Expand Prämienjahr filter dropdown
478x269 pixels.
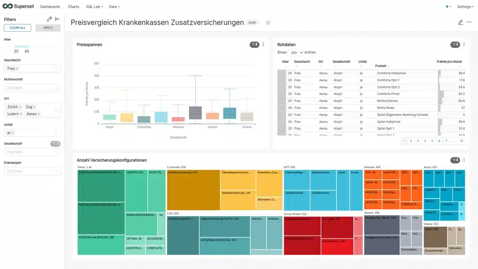pyautogui.click(x=56, y=171)
